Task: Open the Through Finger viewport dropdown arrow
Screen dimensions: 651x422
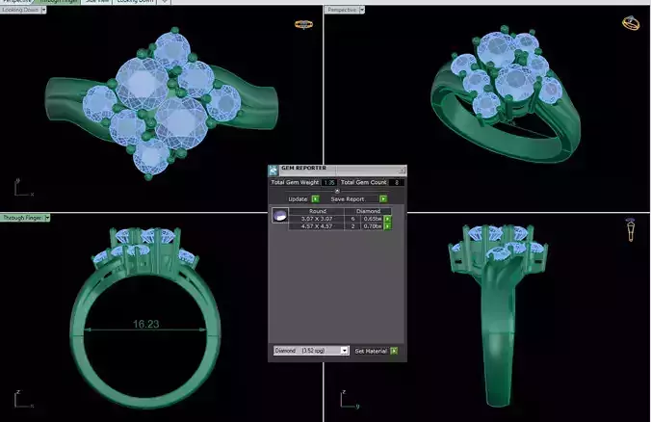Action: pos(47,218)
